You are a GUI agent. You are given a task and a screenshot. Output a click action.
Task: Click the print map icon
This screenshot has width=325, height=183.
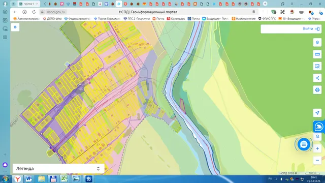click(317, 90)
